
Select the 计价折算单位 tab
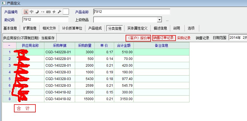[x=72, y=28]
